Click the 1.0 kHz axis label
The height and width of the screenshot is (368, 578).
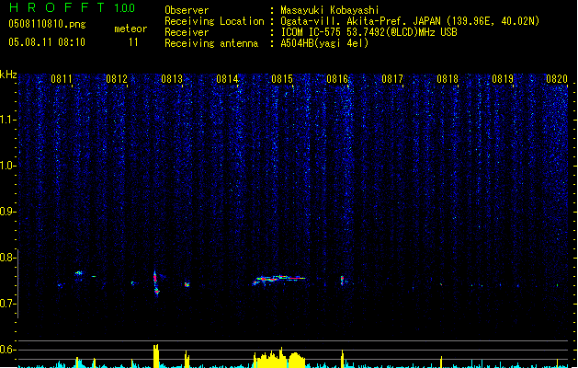click(8, 166)
